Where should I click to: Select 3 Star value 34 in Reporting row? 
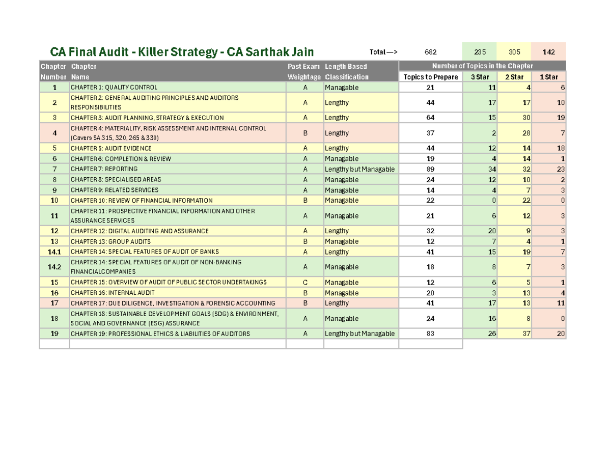coord(480,169)
